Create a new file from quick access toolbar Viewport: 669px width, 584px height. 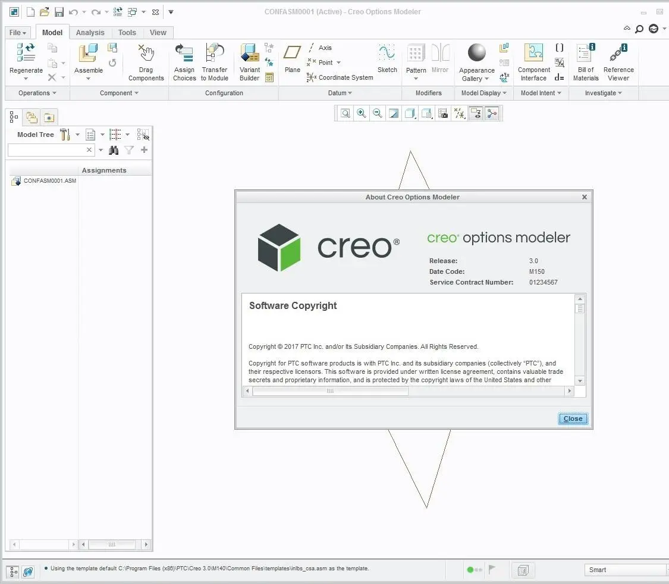click(x=30, y=12)
